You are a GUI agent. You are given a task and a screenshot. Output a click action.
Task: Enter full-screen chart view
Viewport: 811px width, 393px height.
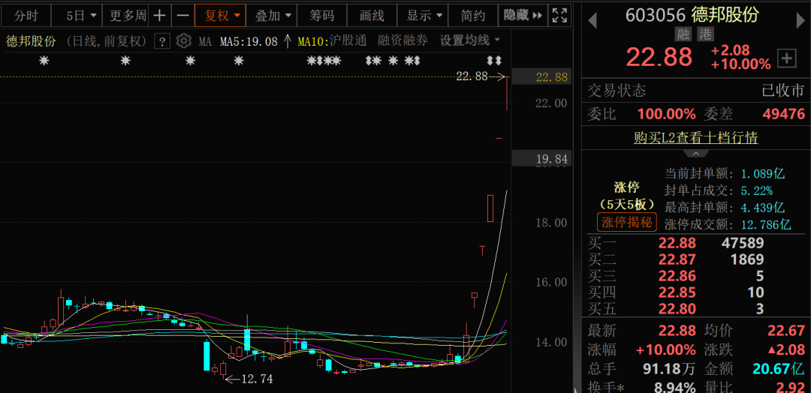pos(559,15)
